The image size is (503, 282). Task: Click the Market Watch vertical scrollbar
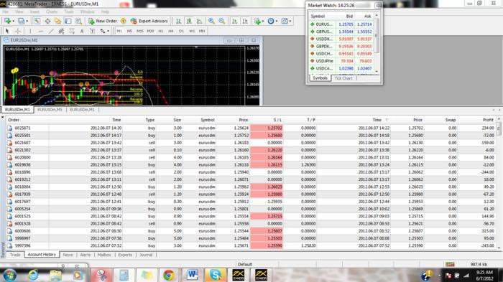(377, 43)
